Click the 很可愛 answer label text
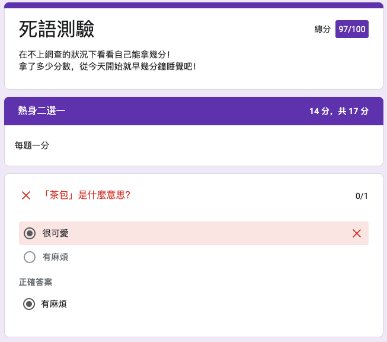Image resolution: width=387 pixels, height=342 pixels. click(x=55, y=233)
